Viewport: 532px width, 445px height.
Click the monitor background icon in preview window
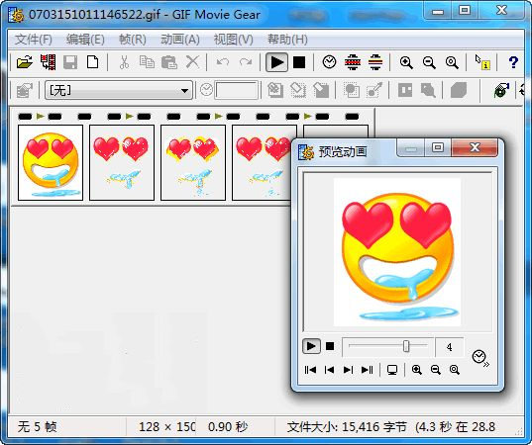pyautogui.click(x=392, y=370)
